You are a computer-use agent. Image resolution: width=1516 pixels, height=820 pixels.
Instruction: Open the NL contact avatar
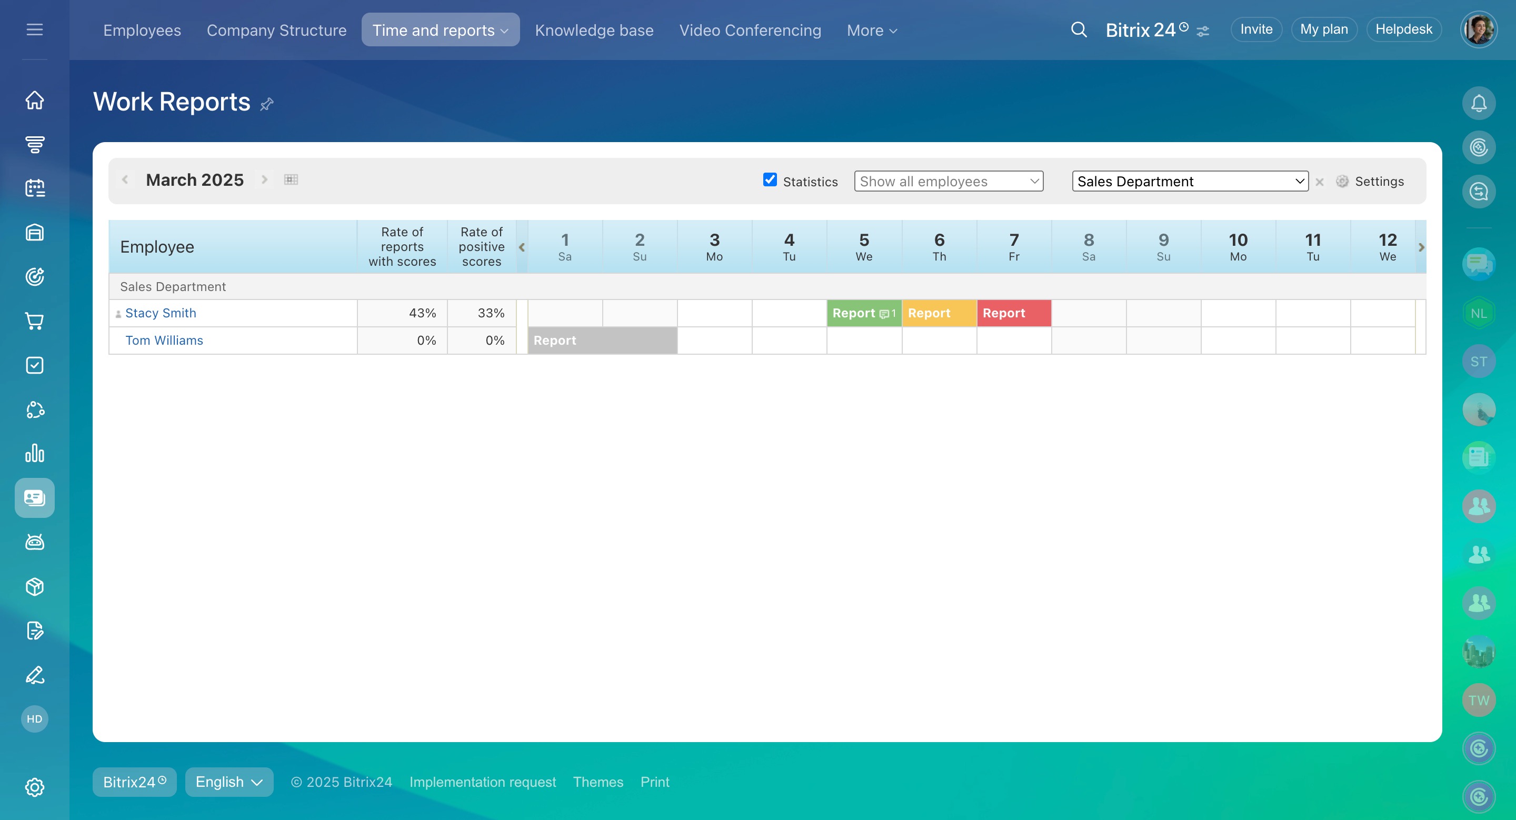1479,314
